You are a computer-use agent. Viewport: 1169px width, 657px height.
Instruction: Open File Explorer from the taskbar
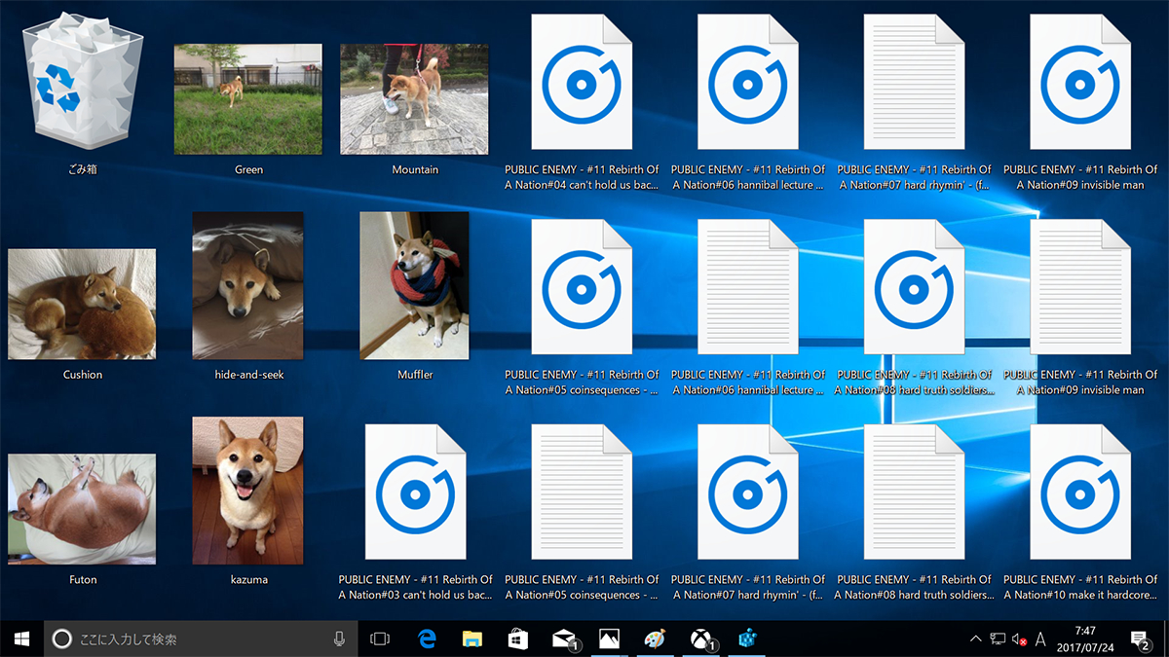pos(472,639)
